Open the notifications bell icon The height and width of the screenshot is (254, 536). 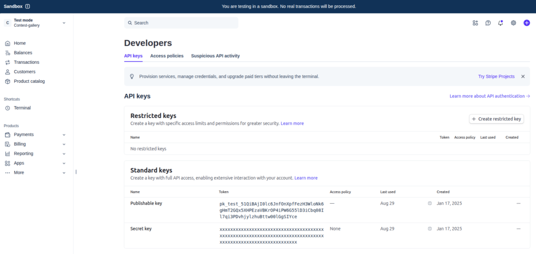(500, 23)
